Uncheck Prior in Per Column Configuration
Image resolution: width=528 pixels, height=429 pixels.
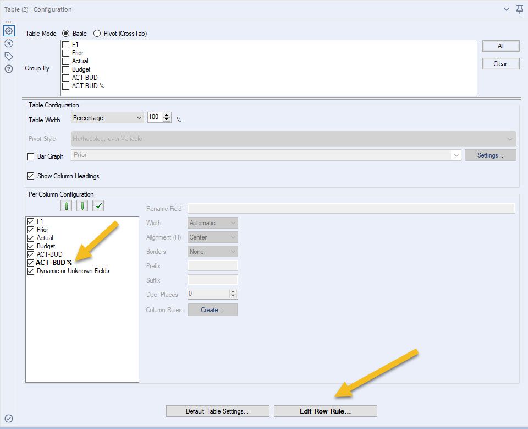[31, 230]
